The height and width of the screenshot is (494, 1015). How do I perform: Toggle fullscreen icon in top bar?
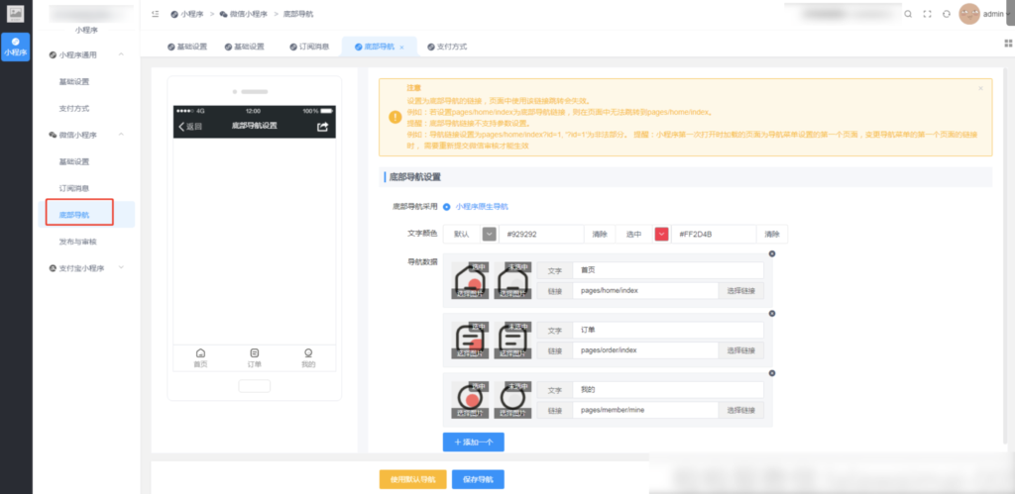(927, 14)
